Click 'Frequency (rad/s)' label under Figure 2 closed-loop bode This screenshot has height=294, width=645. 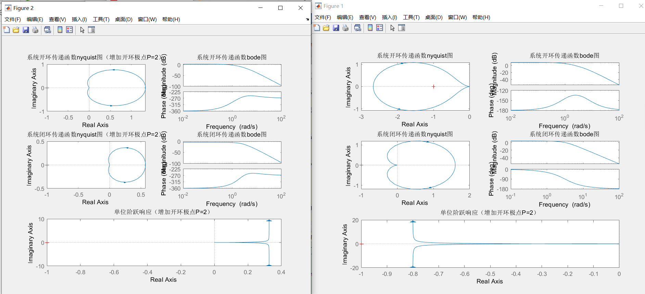pyautogui.click(x=232, y=204)
